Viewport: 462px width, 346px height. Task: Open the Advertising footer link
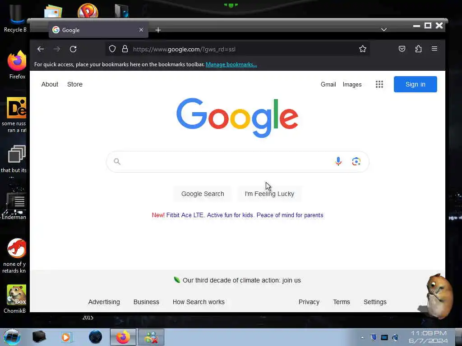coord(104,302)
